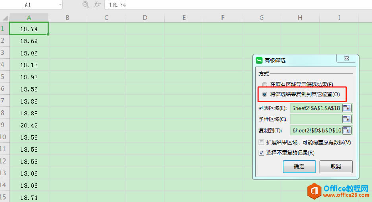This screenshot has width=372, height=202.
Task: Select column G header
Action: coord(262,18)
